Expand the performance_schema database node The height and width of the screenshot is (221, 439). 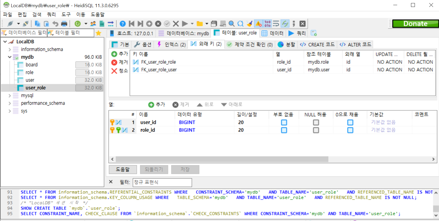(x=10, y=103)
